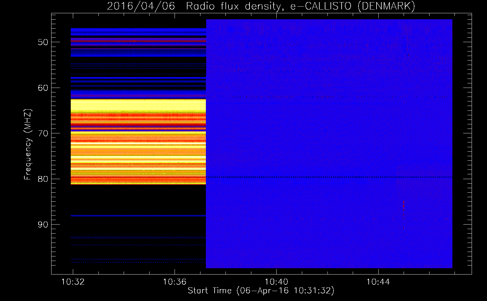The image size is (487, 301).
Task: Click the 'Start Time (06-Apr-16 10:31:32)' axis label
Action: click(x=261, y=291)
